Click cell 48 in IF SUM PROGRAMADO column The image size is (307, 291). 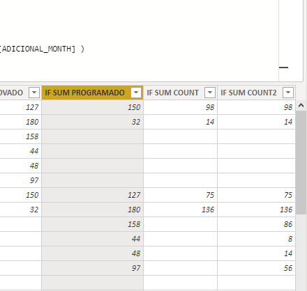[92, 253]
